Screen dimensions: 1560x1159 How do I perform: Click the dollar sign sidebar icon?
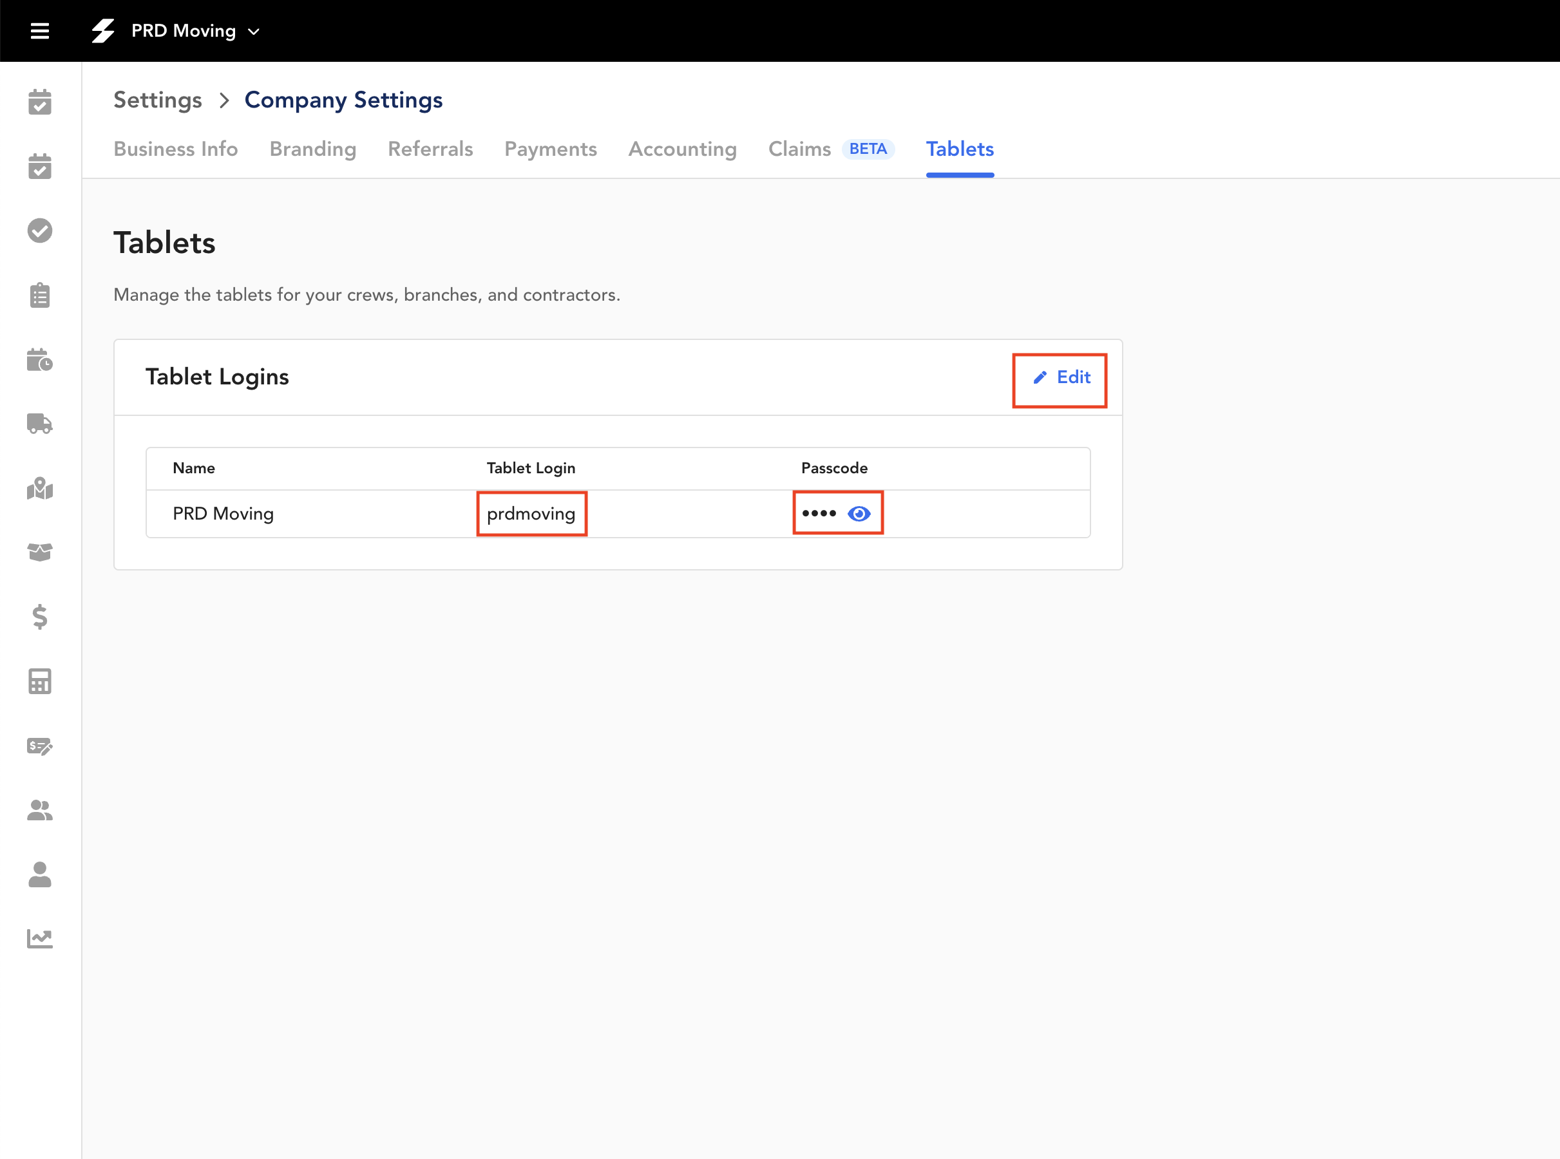40,617
